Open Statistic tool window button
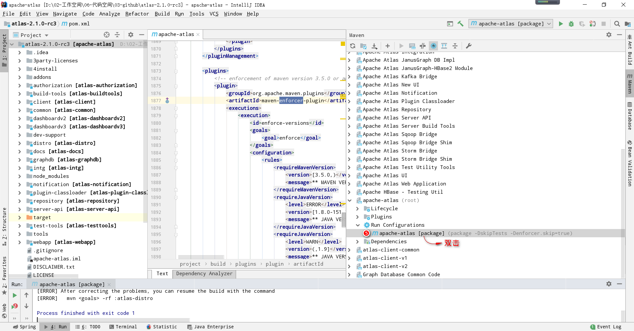This screenshot has width=634, height=331. coord(162,327)
